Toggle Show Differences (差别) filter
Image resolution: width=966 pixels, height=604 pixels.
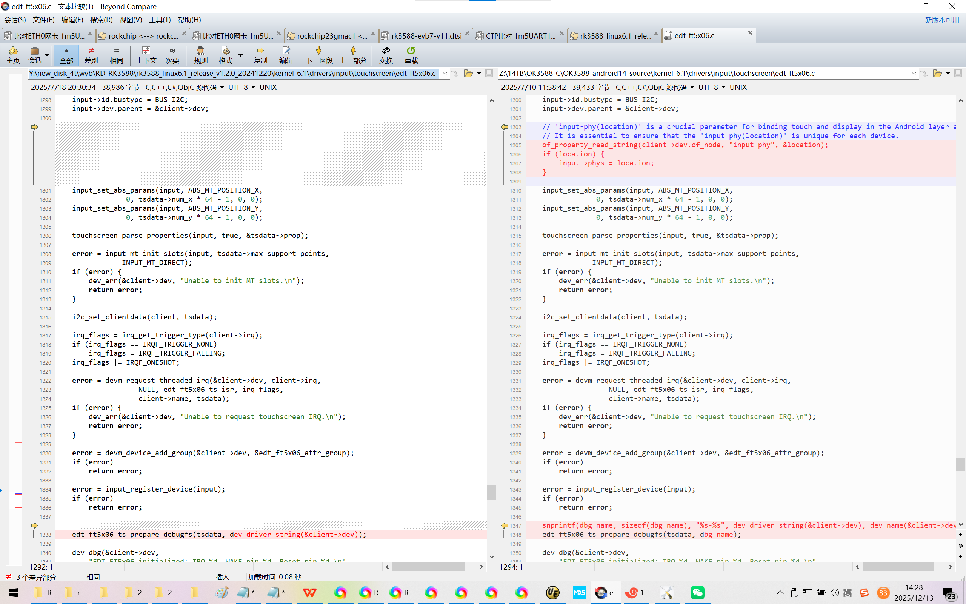[91, 55]
